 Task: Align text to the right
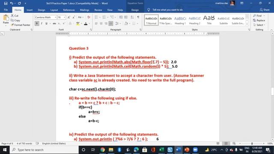point(106,24)
